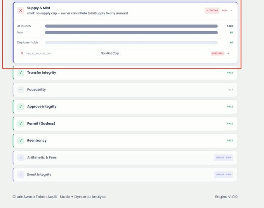Expand the Reentrancy card
The height and width of the screenshot is (208, 264).
tap(125, 141)
